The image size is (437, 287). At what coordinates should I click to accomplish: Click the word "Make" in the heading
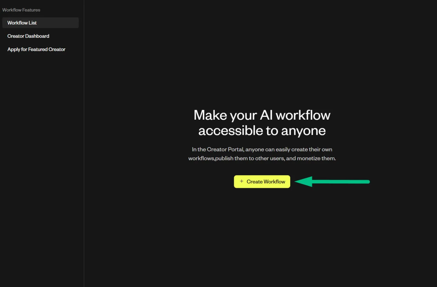click(x=210, y=115)
